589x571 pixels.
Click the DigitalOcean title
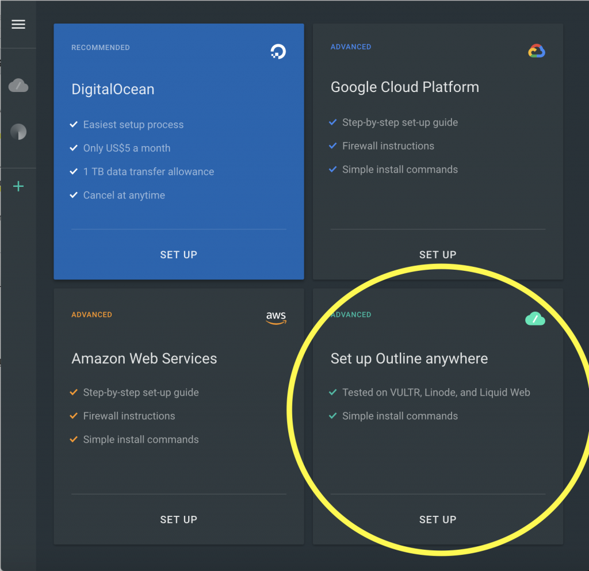(113, 89)
